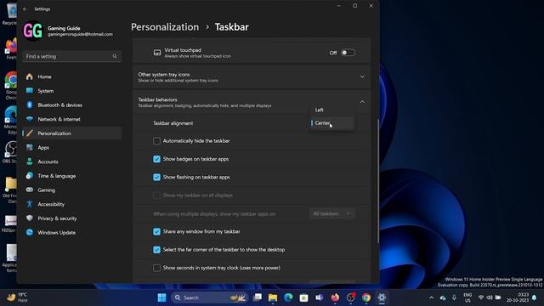The width and height of the screenshot is (544, 306).
Task: Open Windows Update in the sidebar
Action: tap(71, 232)
